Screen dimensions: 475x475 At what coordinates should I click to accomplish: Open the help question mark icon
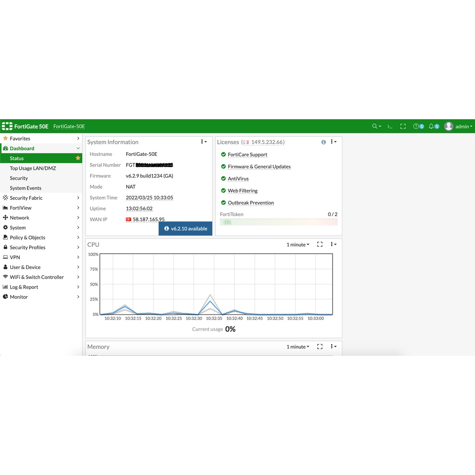(x=416, y=126)
